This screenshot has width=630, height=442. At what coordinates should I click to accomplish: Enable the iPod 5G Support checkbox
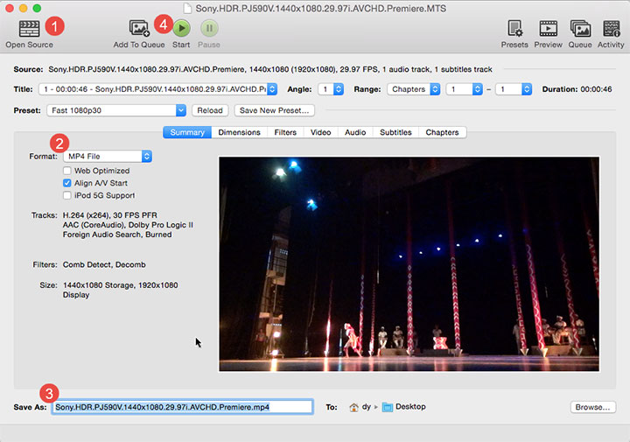coord(66,195)
